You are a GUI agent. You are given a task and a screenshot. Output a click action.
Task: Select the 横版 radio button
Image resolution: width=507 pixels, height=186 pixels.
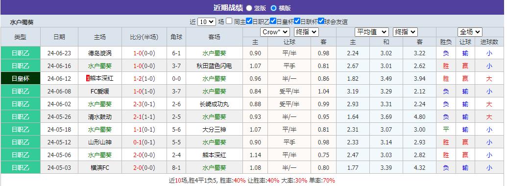[x=273, y=8]
